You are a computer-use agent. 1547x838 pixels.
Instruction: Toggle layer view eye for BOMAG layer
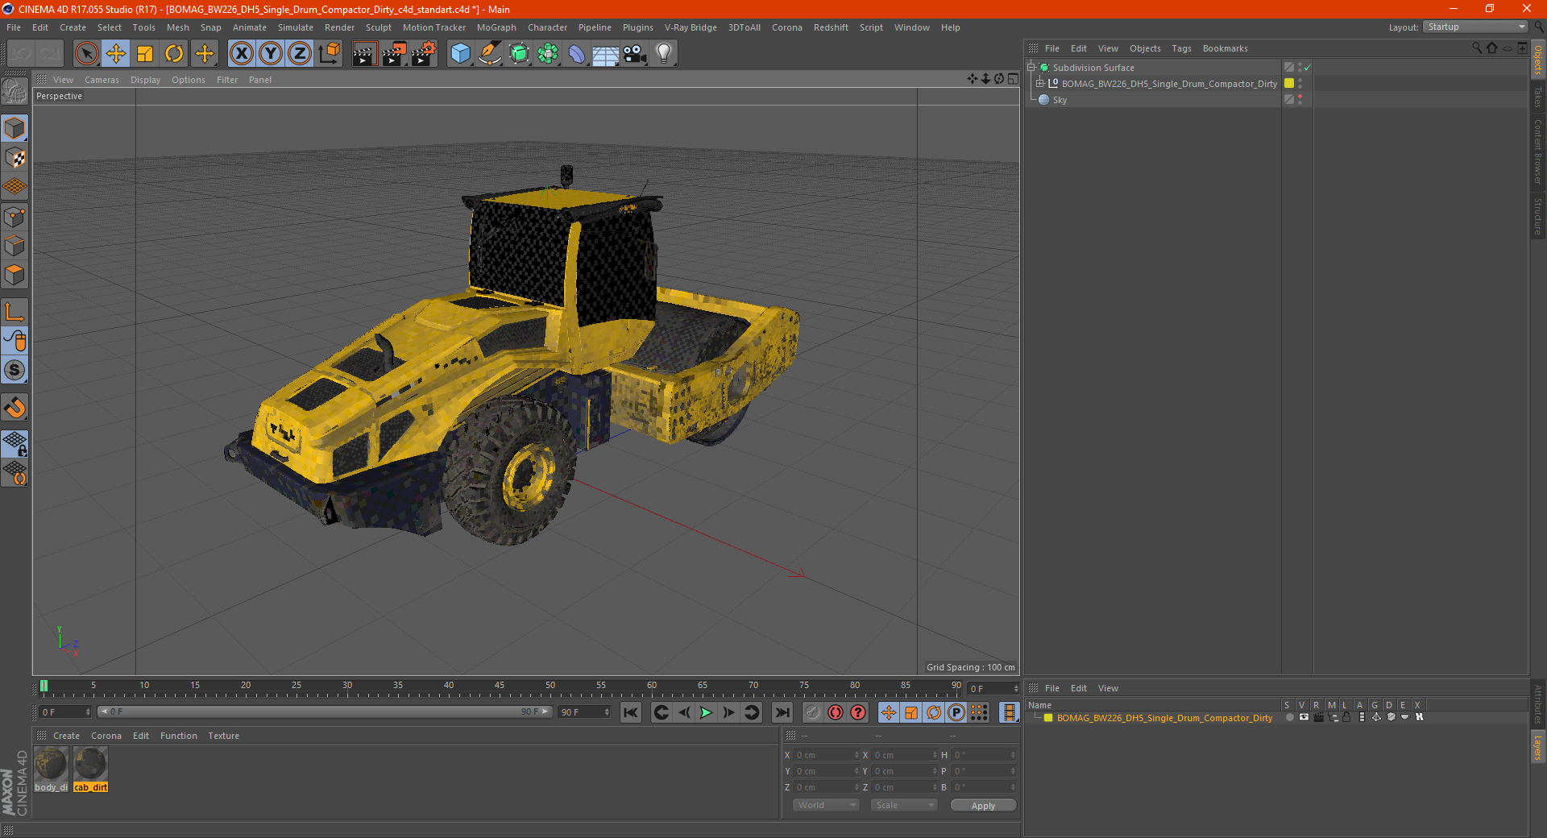[1304, 717]
